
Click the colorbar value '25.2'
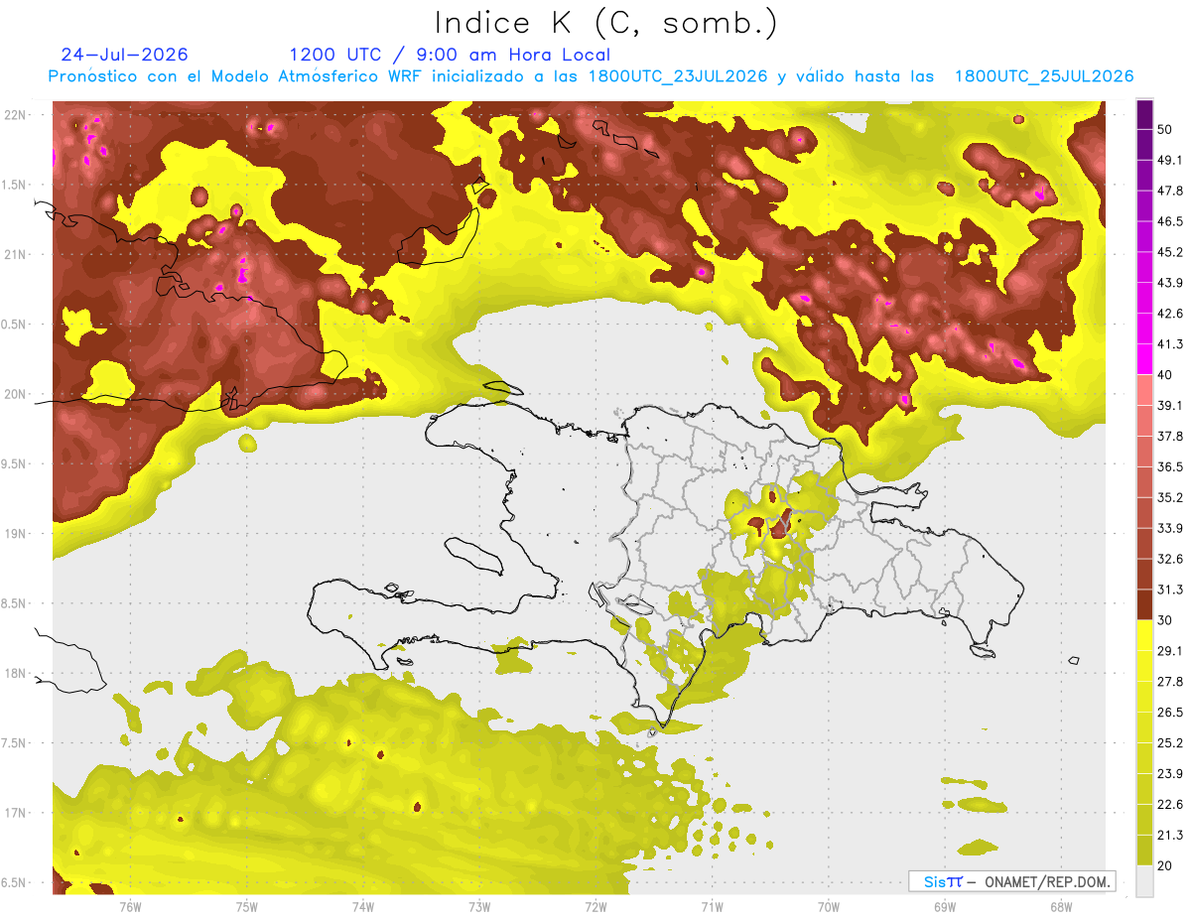click(x=1169, y=742)
